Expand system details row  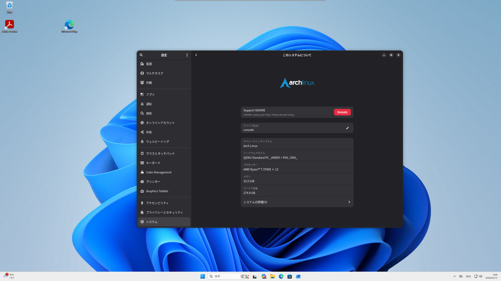[x=297, y=202]
